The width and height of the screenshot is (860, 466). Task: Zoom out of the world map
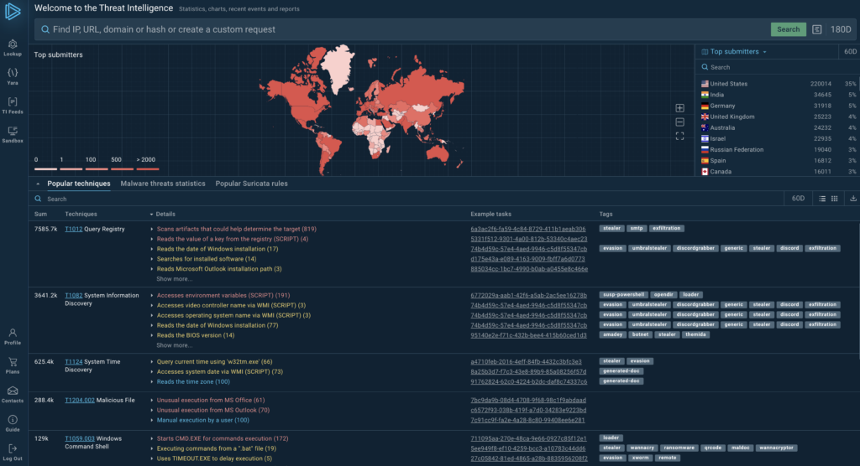pos(679,122)
